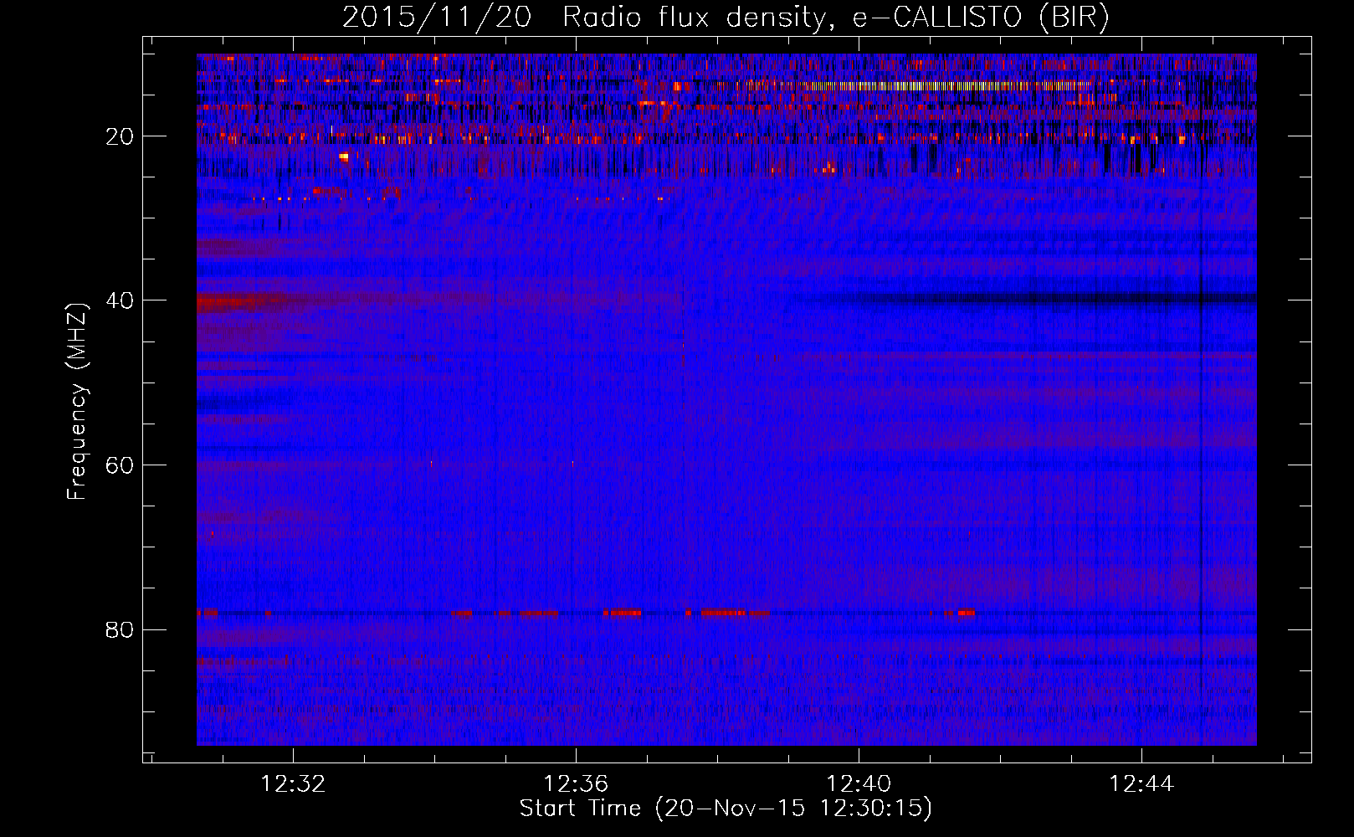Image resolution: width=1354 pixels, height=837 pixels.
Task: Click the 12:40 time tick label
Action: pos(859,784)
